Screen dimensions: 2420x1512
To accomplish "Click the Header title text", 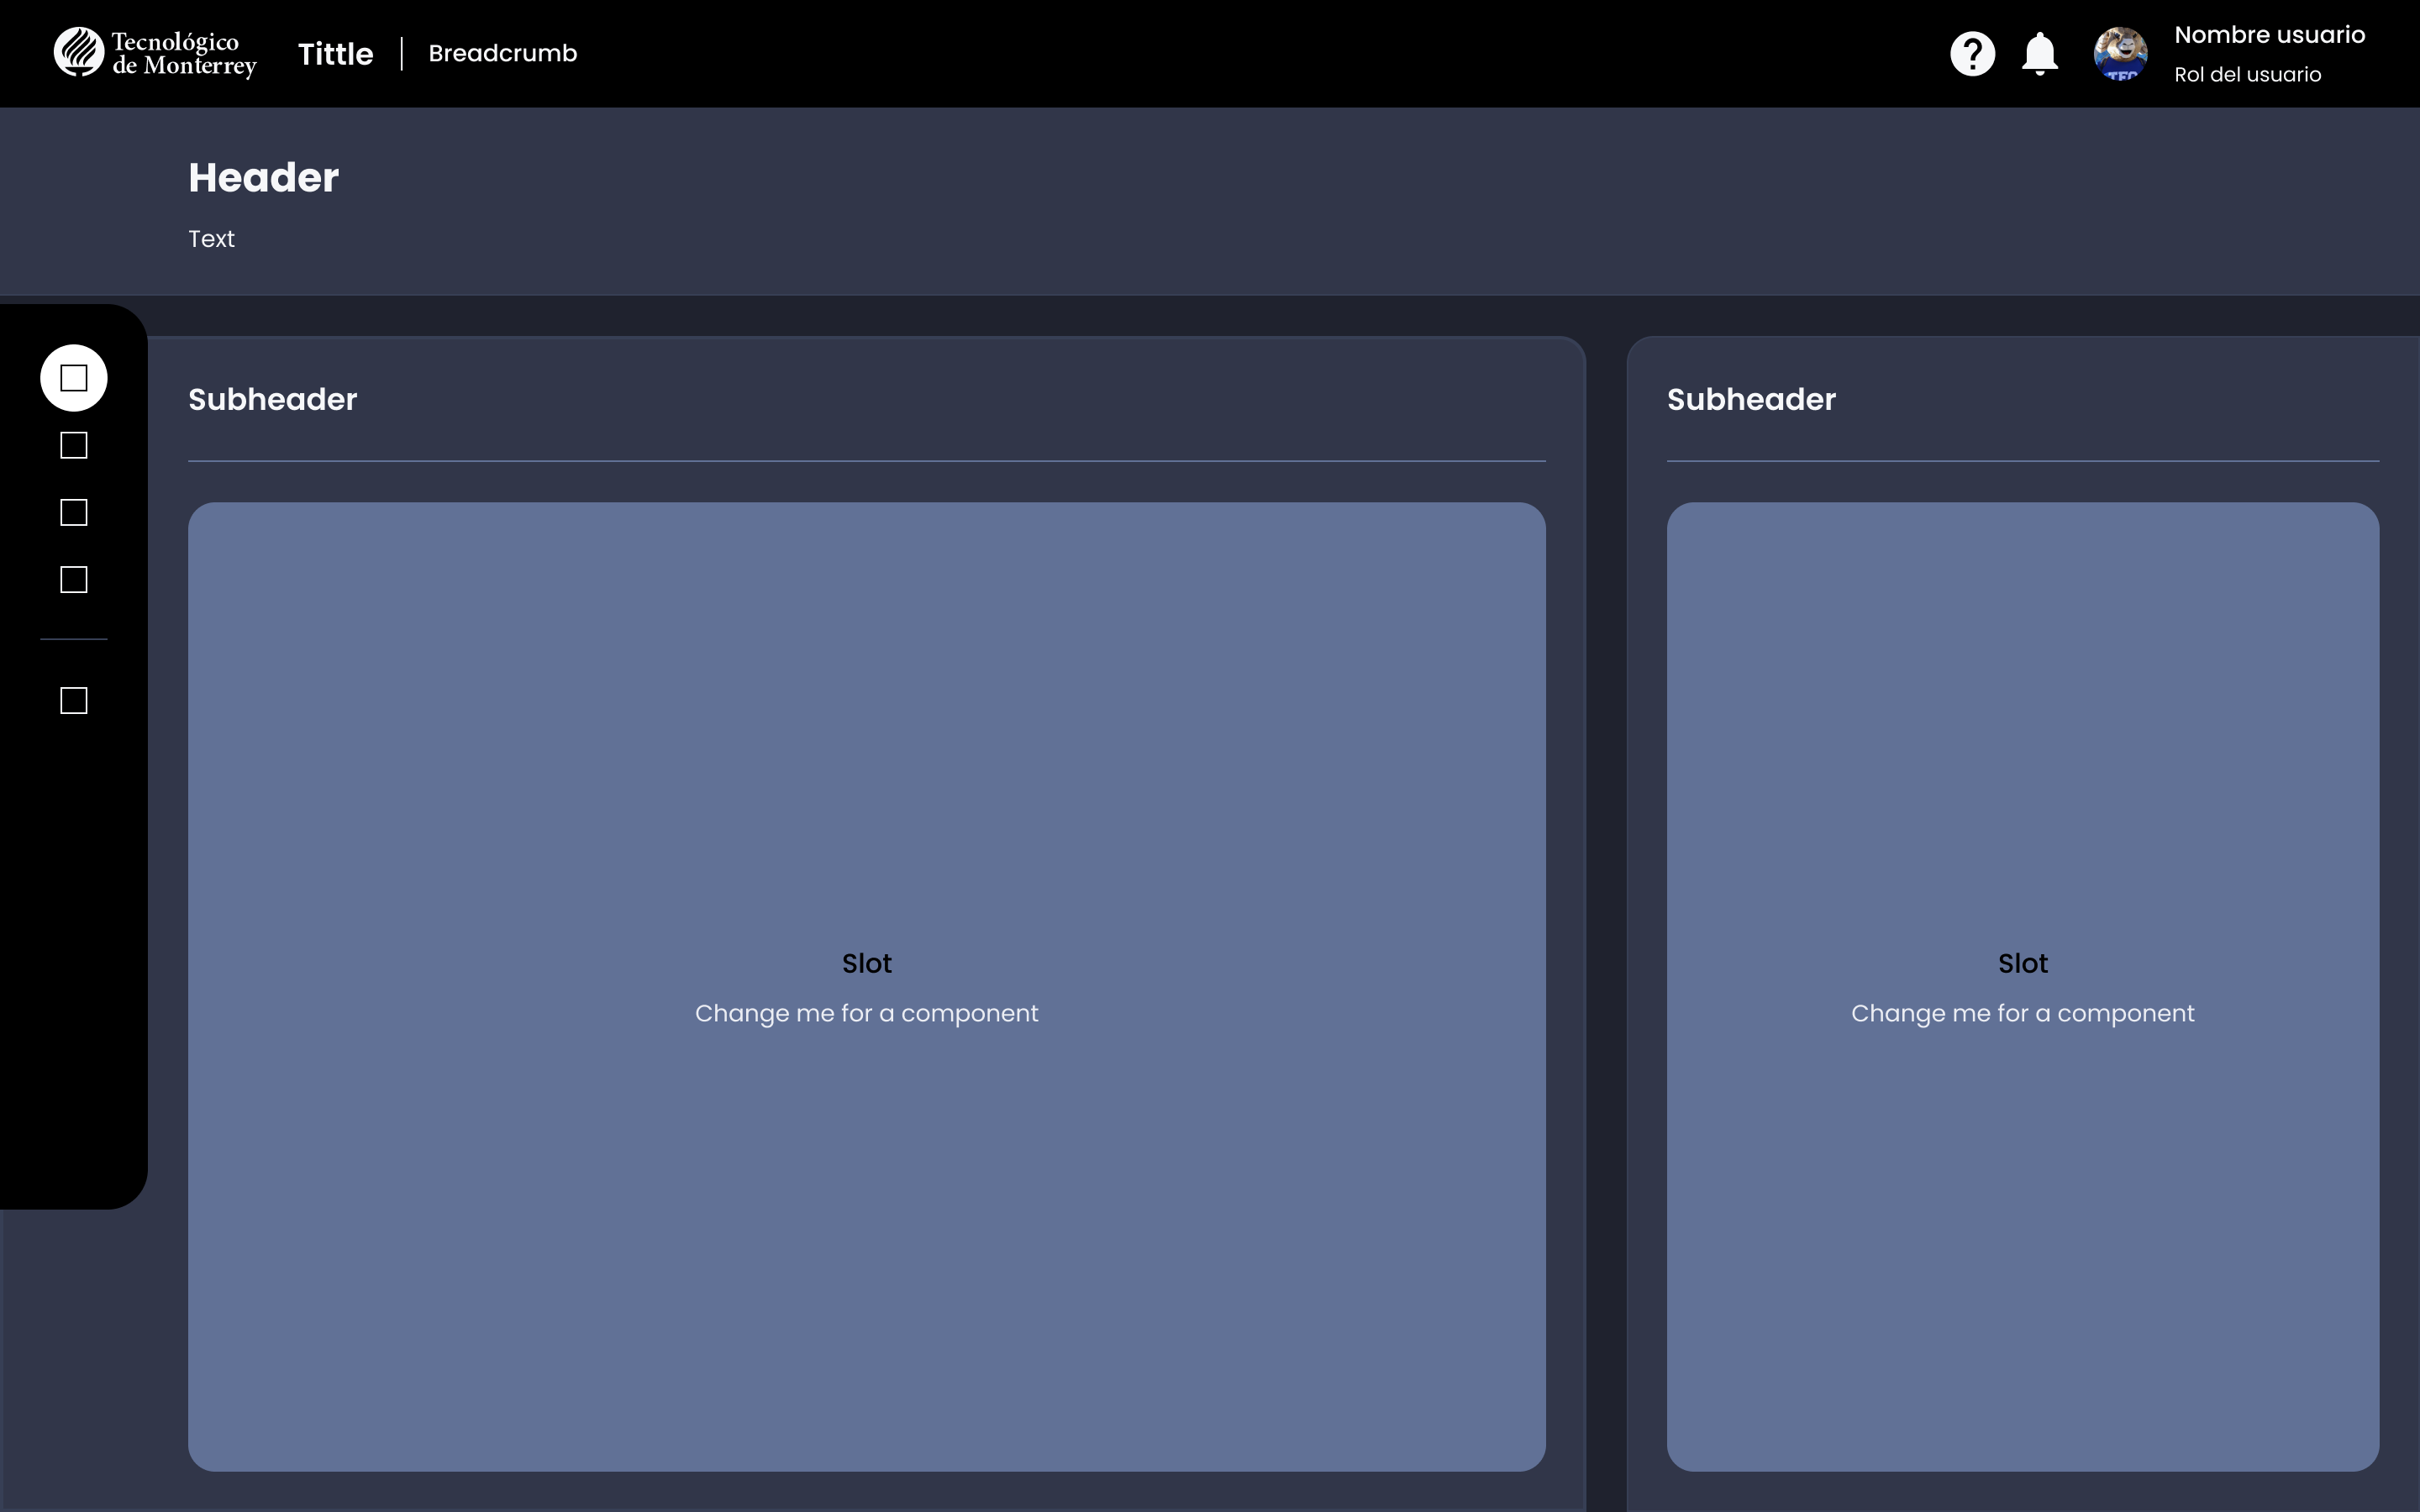I will coord(263,177).
